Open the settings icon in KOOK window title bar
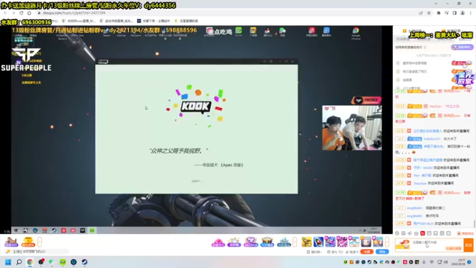 [x=271, y=61]
